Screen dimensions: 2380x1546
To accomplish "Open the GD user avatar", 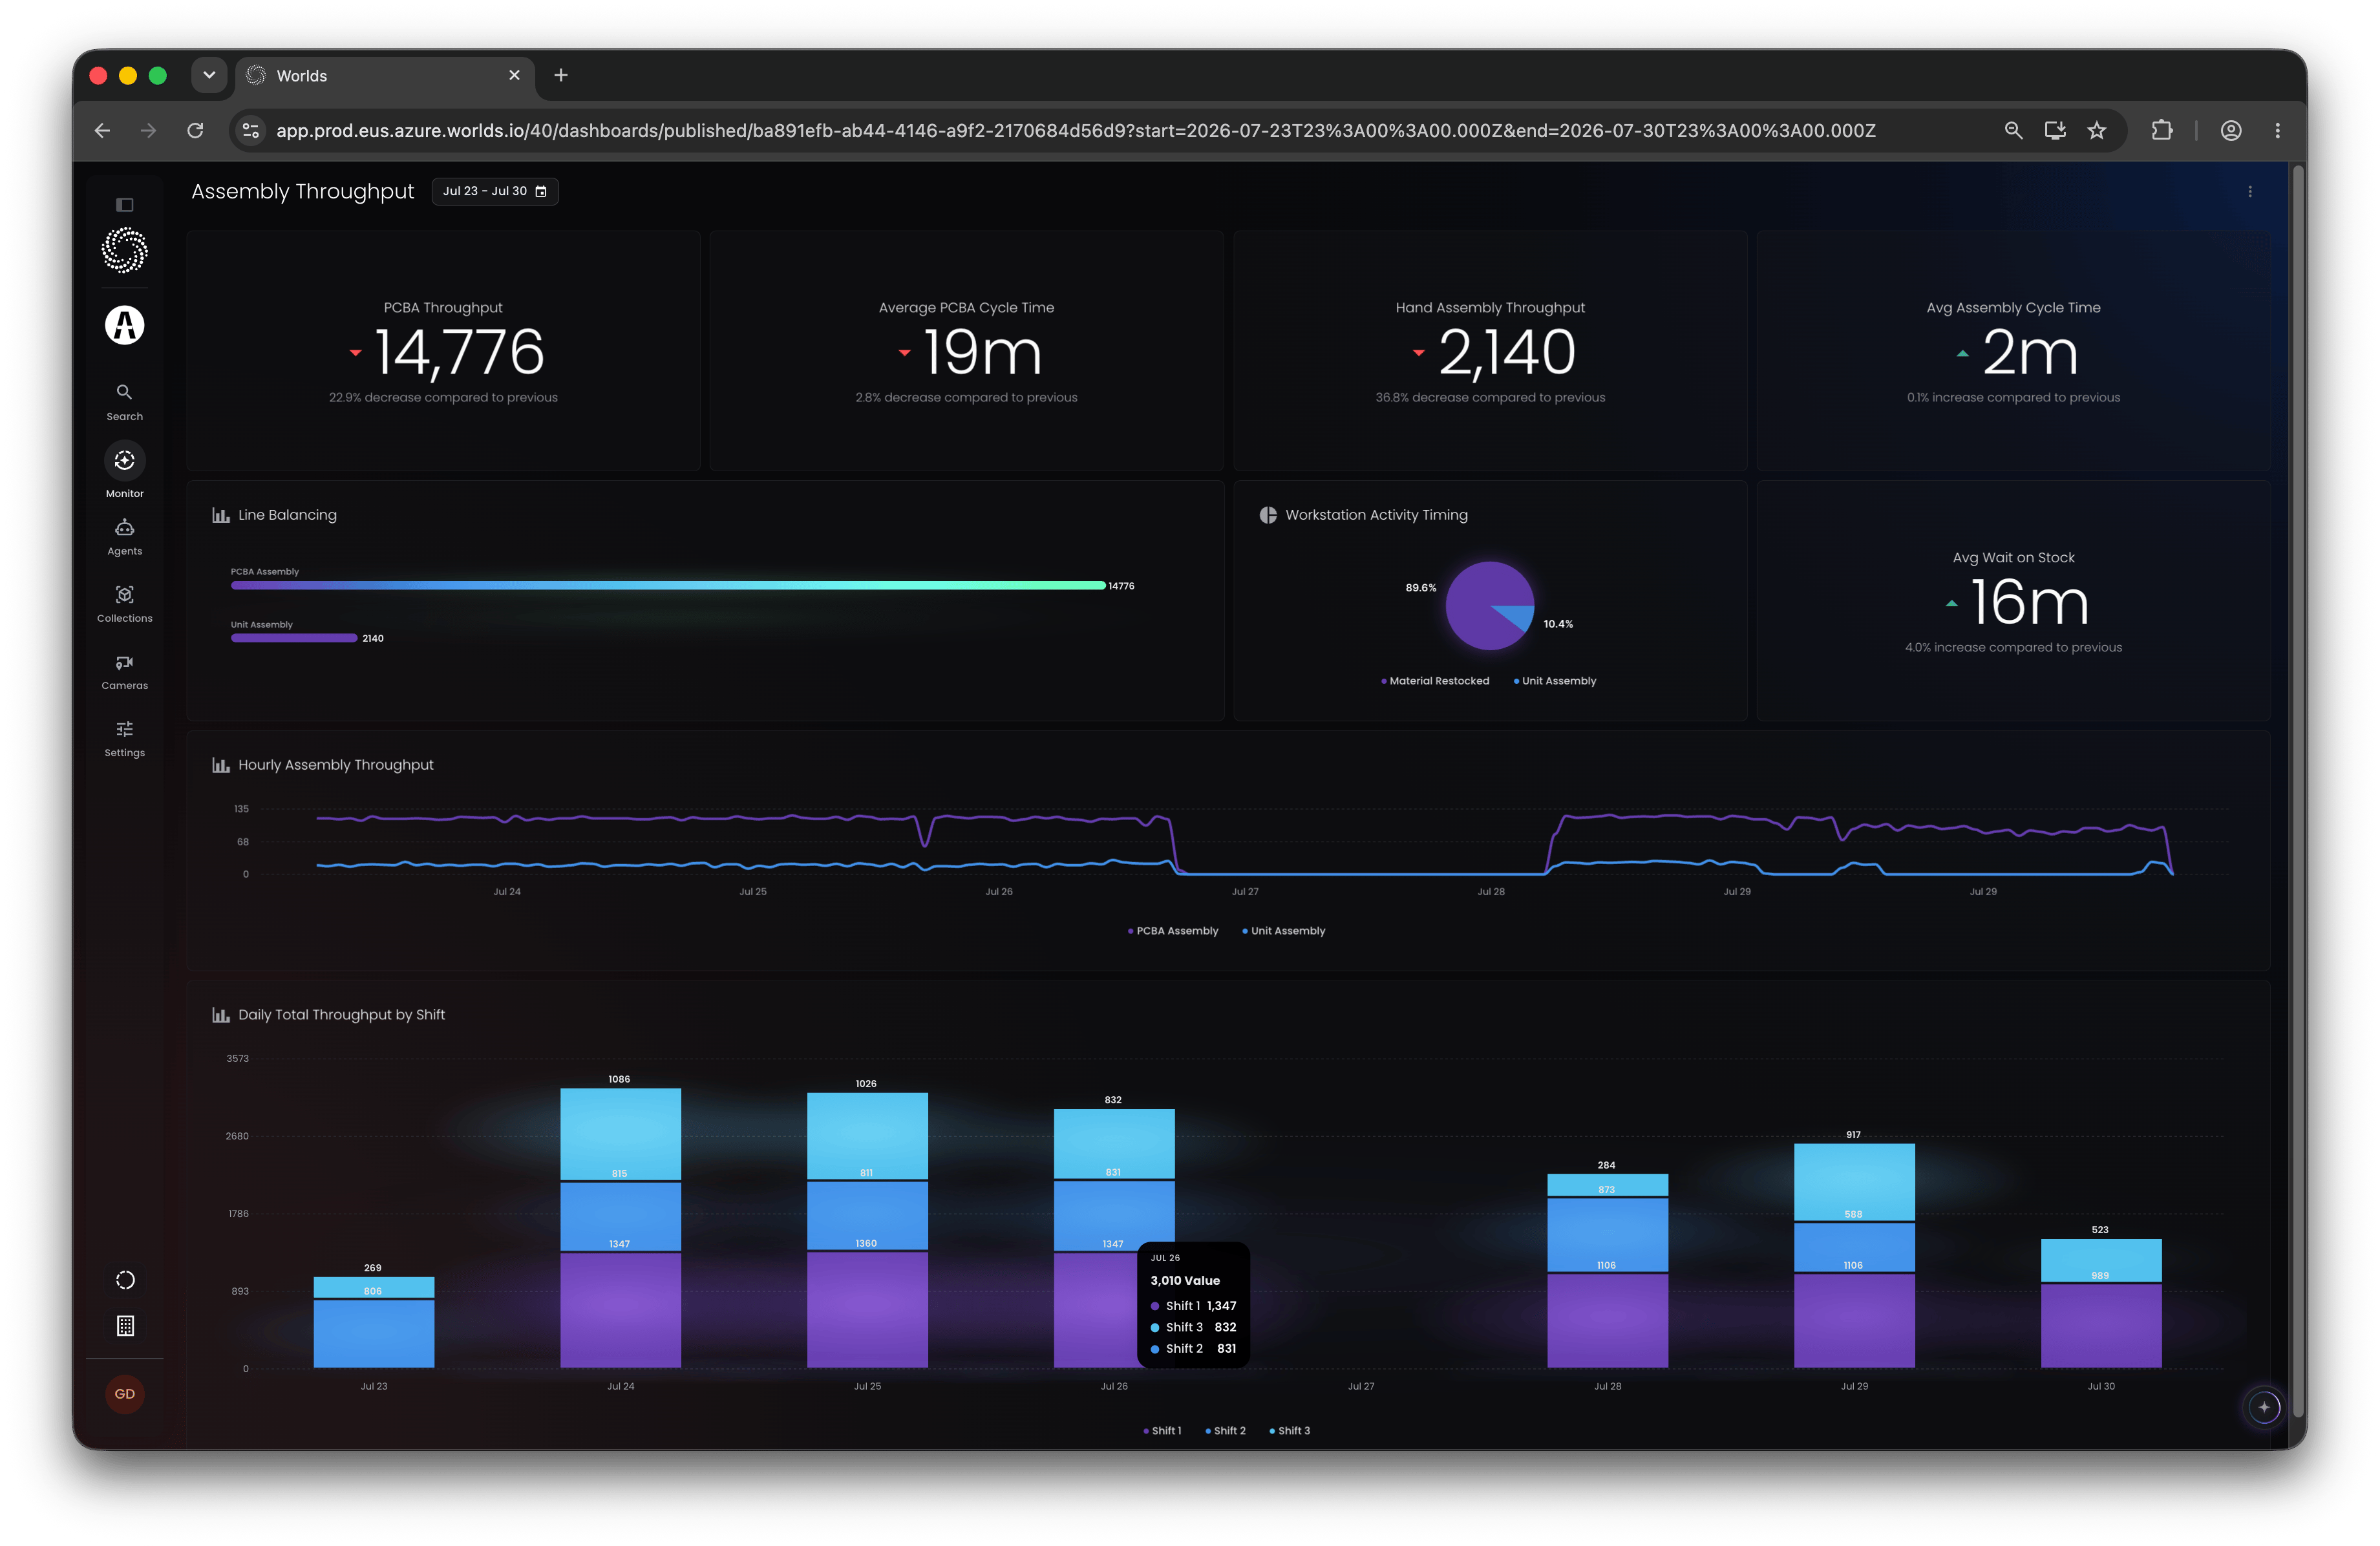I will (x=125, y=1394).
